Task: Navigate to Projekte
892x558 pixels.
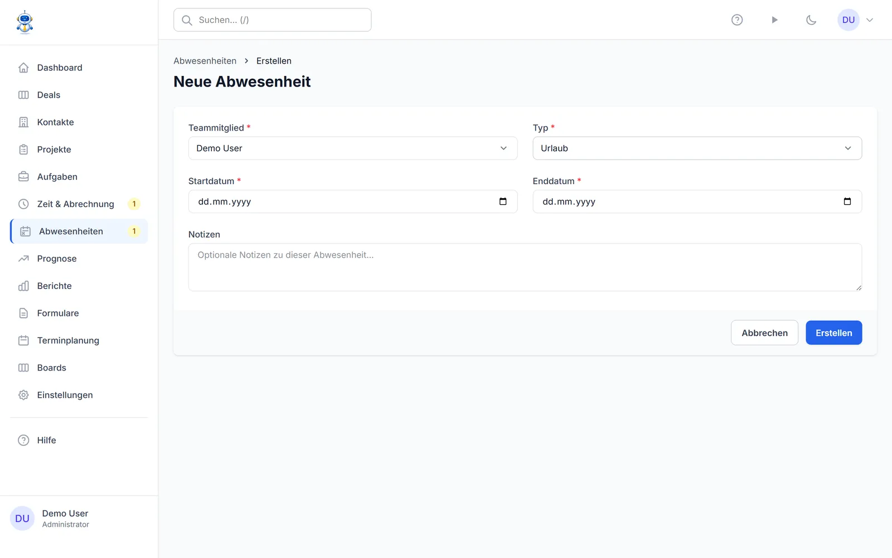Action: (79, 150)
